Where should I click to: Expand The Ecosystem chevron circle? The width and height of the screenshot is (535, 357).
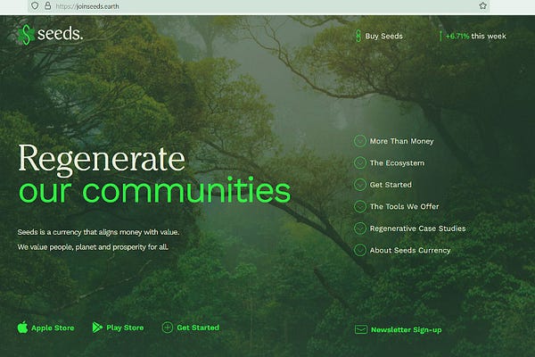coord(360,163)
